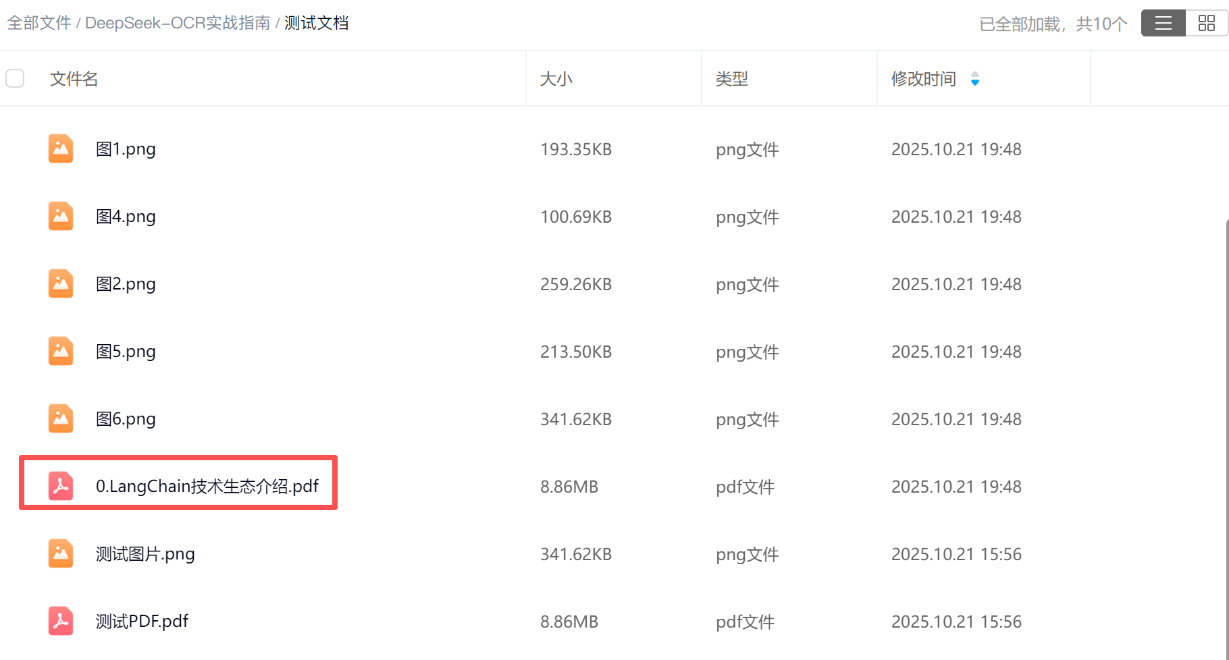Click the PDF icon for 测试PDF.pdf
Image resolution: width=1229 pixels, height=660 pixels.
point(61,621)
